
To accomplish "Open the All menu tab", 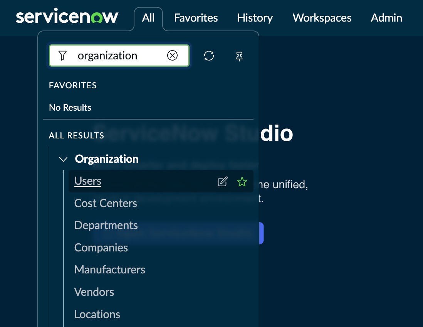I will [148, 18].
